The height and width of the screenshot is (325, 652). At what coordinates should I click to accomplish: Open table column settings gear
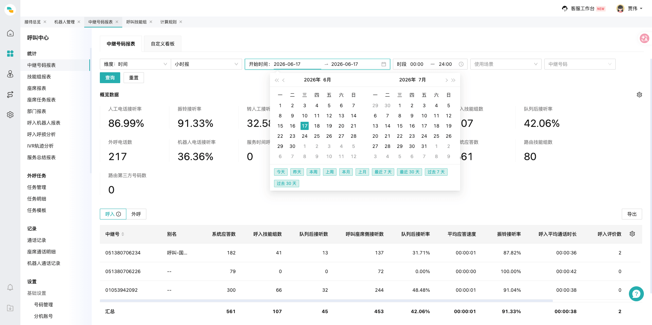(632, 234)
